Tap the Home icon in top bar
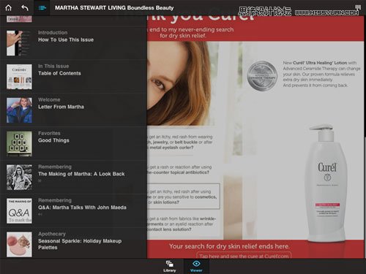Screen dimensions: 366x274 [x=9, y=8]
